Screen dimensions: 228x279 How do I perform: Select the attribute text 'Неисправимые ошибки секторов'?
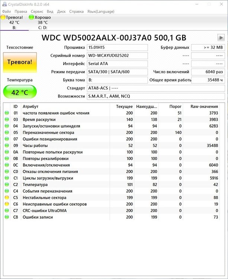tap(55, 204)
